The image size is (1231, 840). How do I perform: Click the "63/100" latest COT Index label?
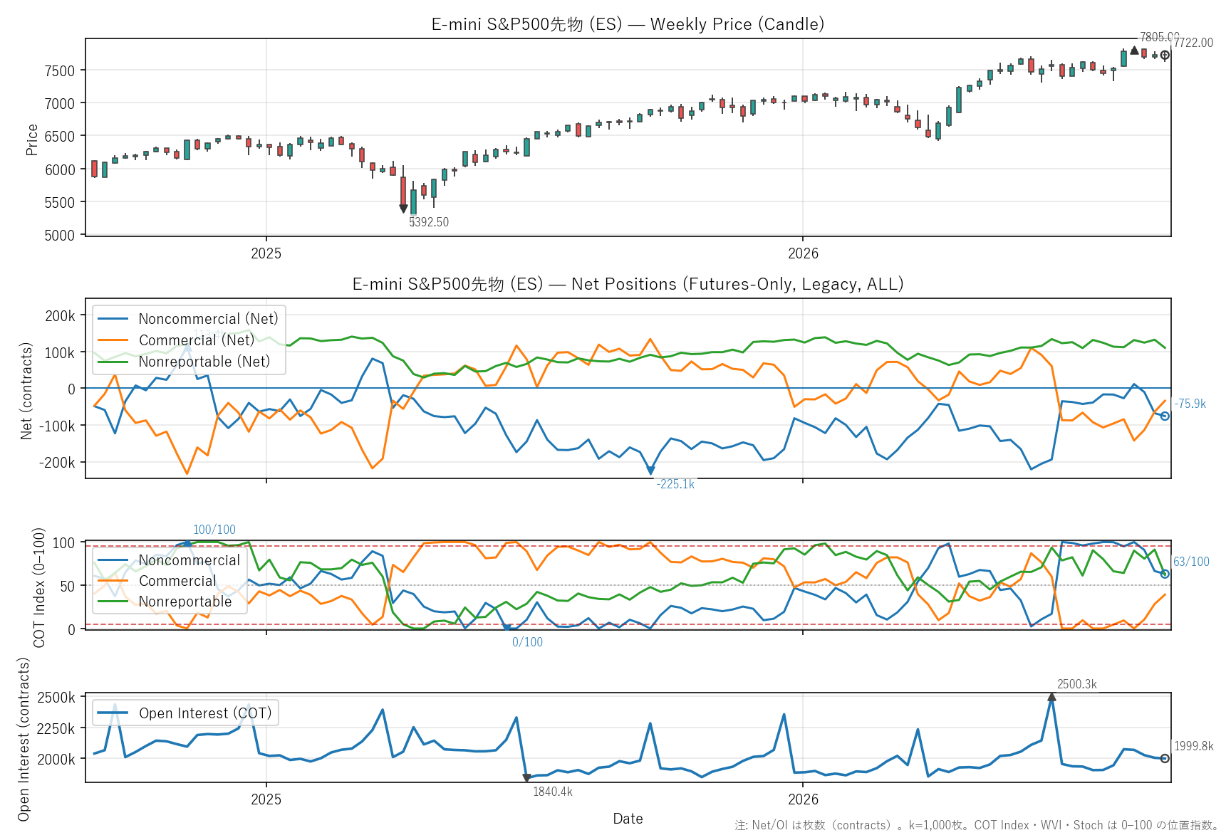tap(1191, 562)
